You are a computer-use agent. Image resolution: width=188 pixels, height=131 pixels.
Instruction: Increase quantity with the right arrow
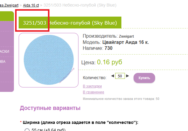point(128,76)
